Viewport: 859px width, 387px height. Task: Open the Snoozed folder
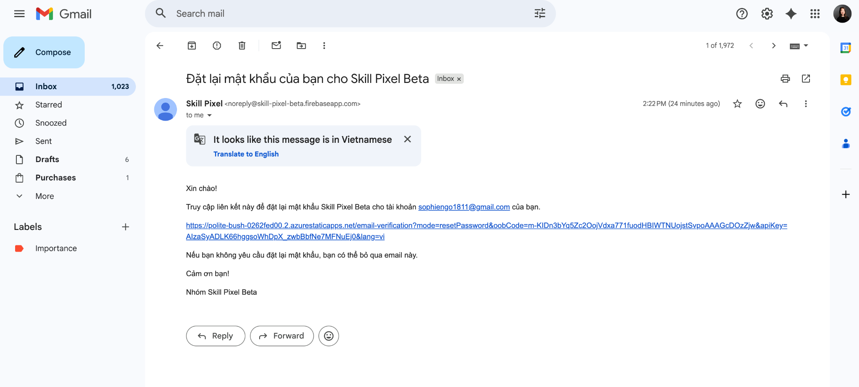(x=68, y=123)
